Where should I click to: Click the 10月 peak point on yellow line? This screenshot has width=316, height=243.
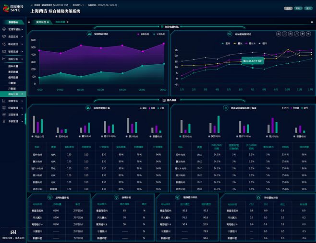pos(288,49)
